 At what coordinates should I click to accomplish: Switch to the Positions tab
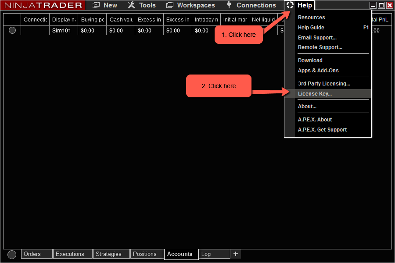(x=147, y=254)
